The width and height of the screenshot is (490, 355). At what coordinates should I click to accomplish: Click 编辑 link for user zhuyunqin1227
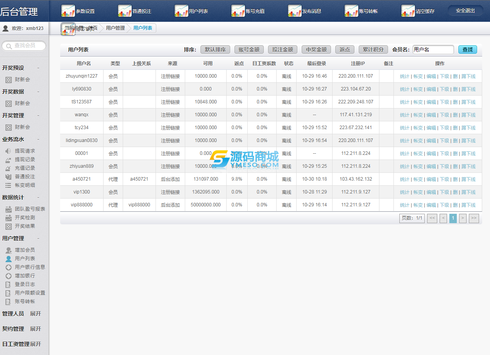tap(431, 76)
